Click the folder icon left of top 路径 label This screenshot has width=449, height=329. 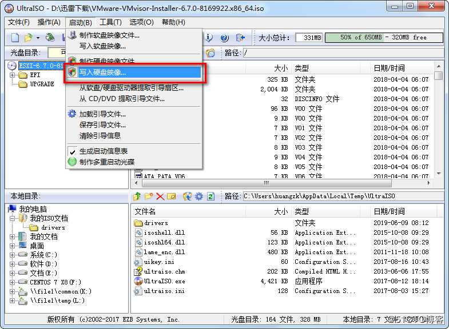tap(210, 53)
